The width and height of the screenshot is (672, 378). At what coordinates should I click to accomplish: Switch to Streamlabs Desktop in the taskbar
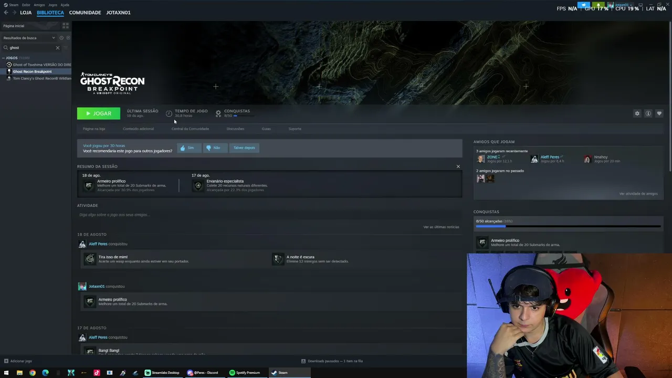pyautogui.click(x=162, y=373)
